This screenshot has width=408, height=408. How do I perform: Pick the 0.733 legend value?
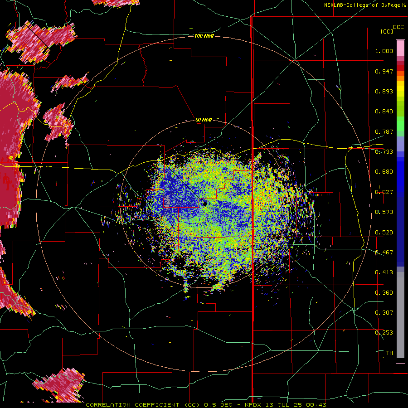click(384, 152)
